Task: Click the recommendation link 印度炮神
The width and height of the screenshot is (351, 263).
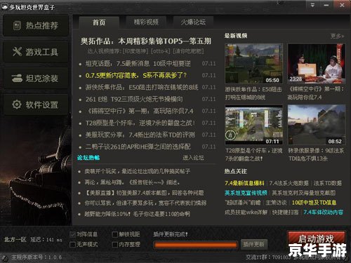Action: point(135,51)
